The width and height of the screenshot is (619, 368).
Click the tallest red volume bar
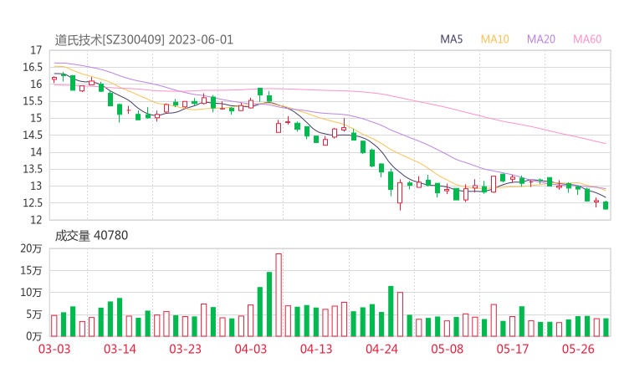pyautogui.click(x=279, y=294)
